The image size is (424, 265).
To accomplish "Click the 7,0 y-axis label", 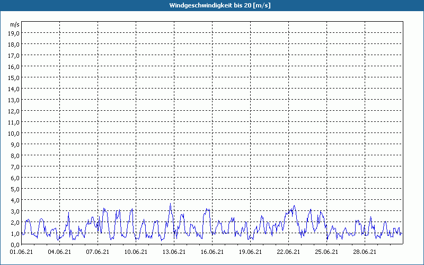I will [x=16, y=167].
